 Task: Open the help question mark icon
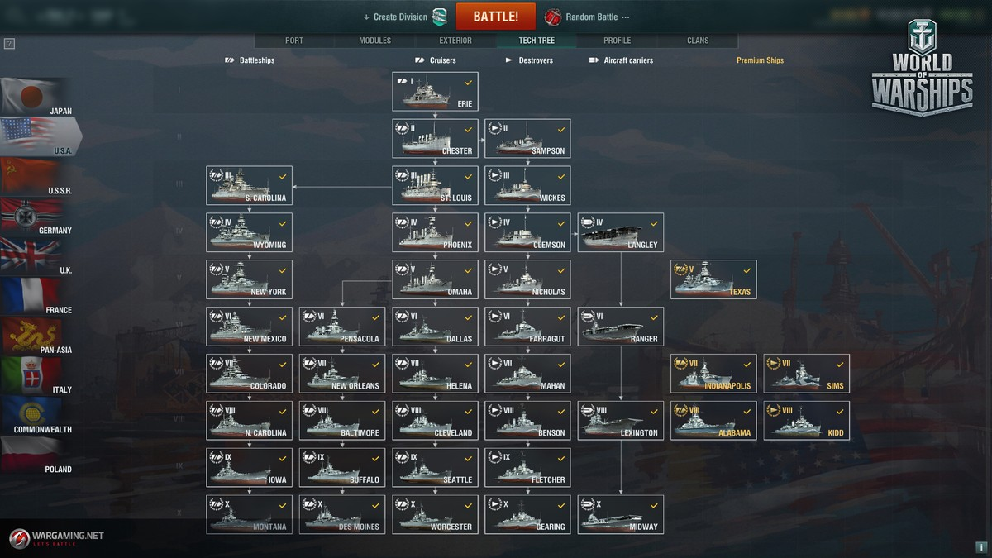click(9, 44)
